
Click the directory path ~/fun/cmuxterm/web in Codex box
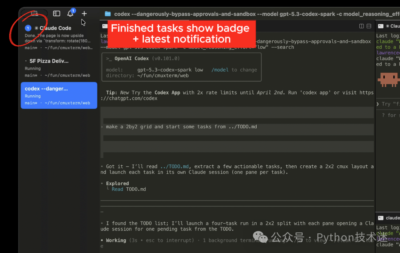(163, 75)
